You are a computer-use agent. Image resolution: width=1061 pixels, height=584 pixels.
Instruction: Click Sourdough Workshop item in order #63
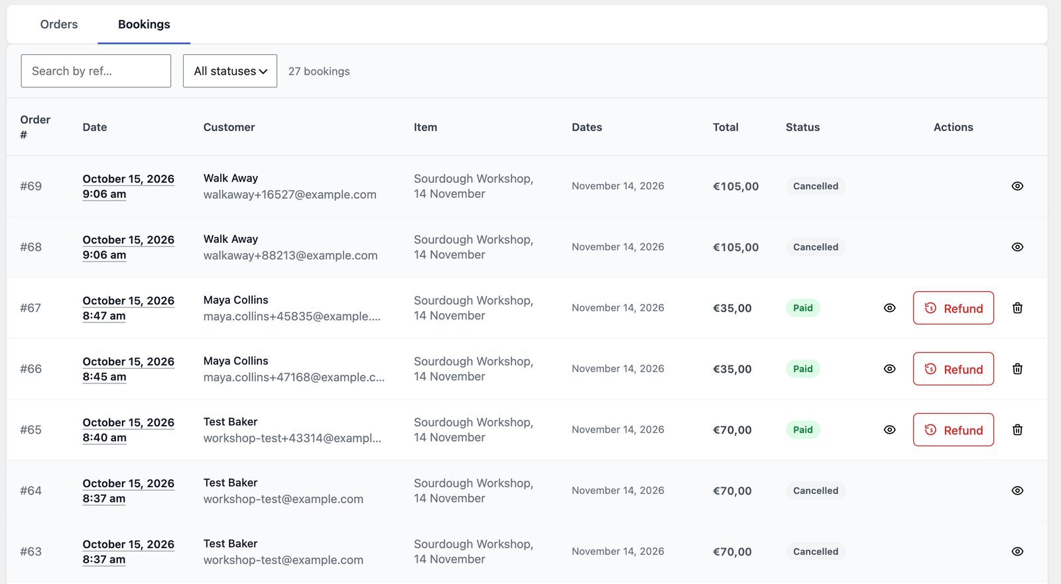[x=473, y=552]
